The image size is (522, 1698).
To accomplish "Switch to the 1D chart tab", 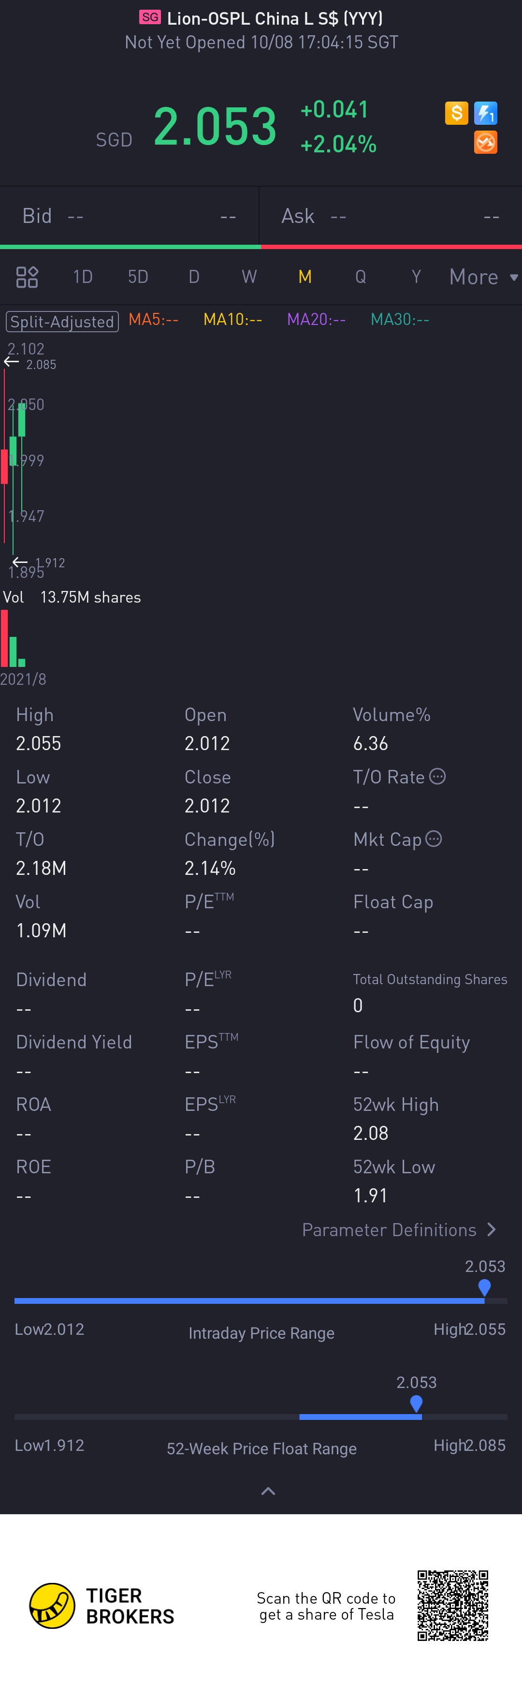I will [82, 277].
